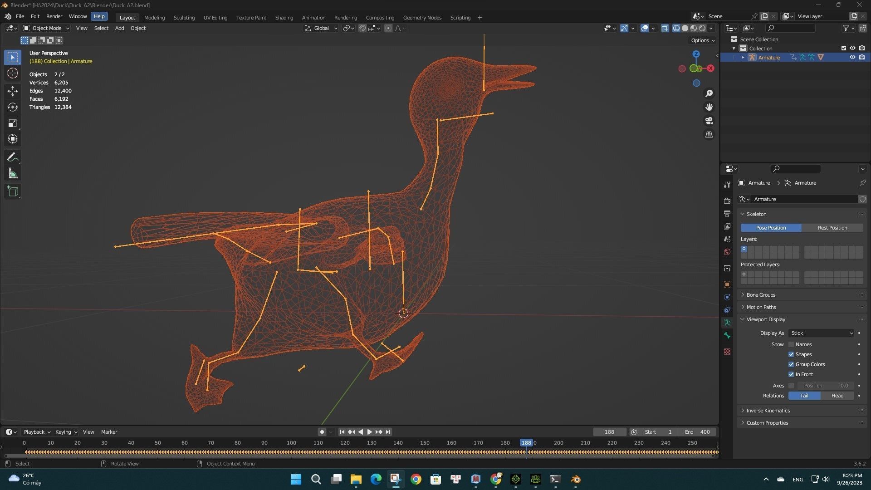
Task: Switch perspective/orthographic grid icon
Action: coord(709,135)
